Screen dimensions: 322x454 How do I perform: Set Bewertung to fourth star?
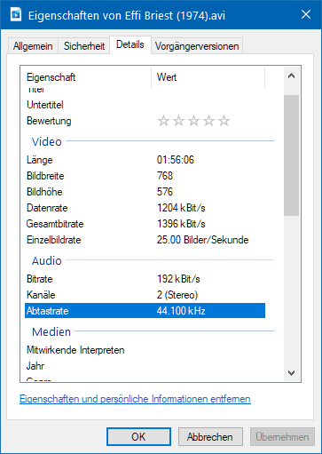pyautogui.click(x=208, y=121)
